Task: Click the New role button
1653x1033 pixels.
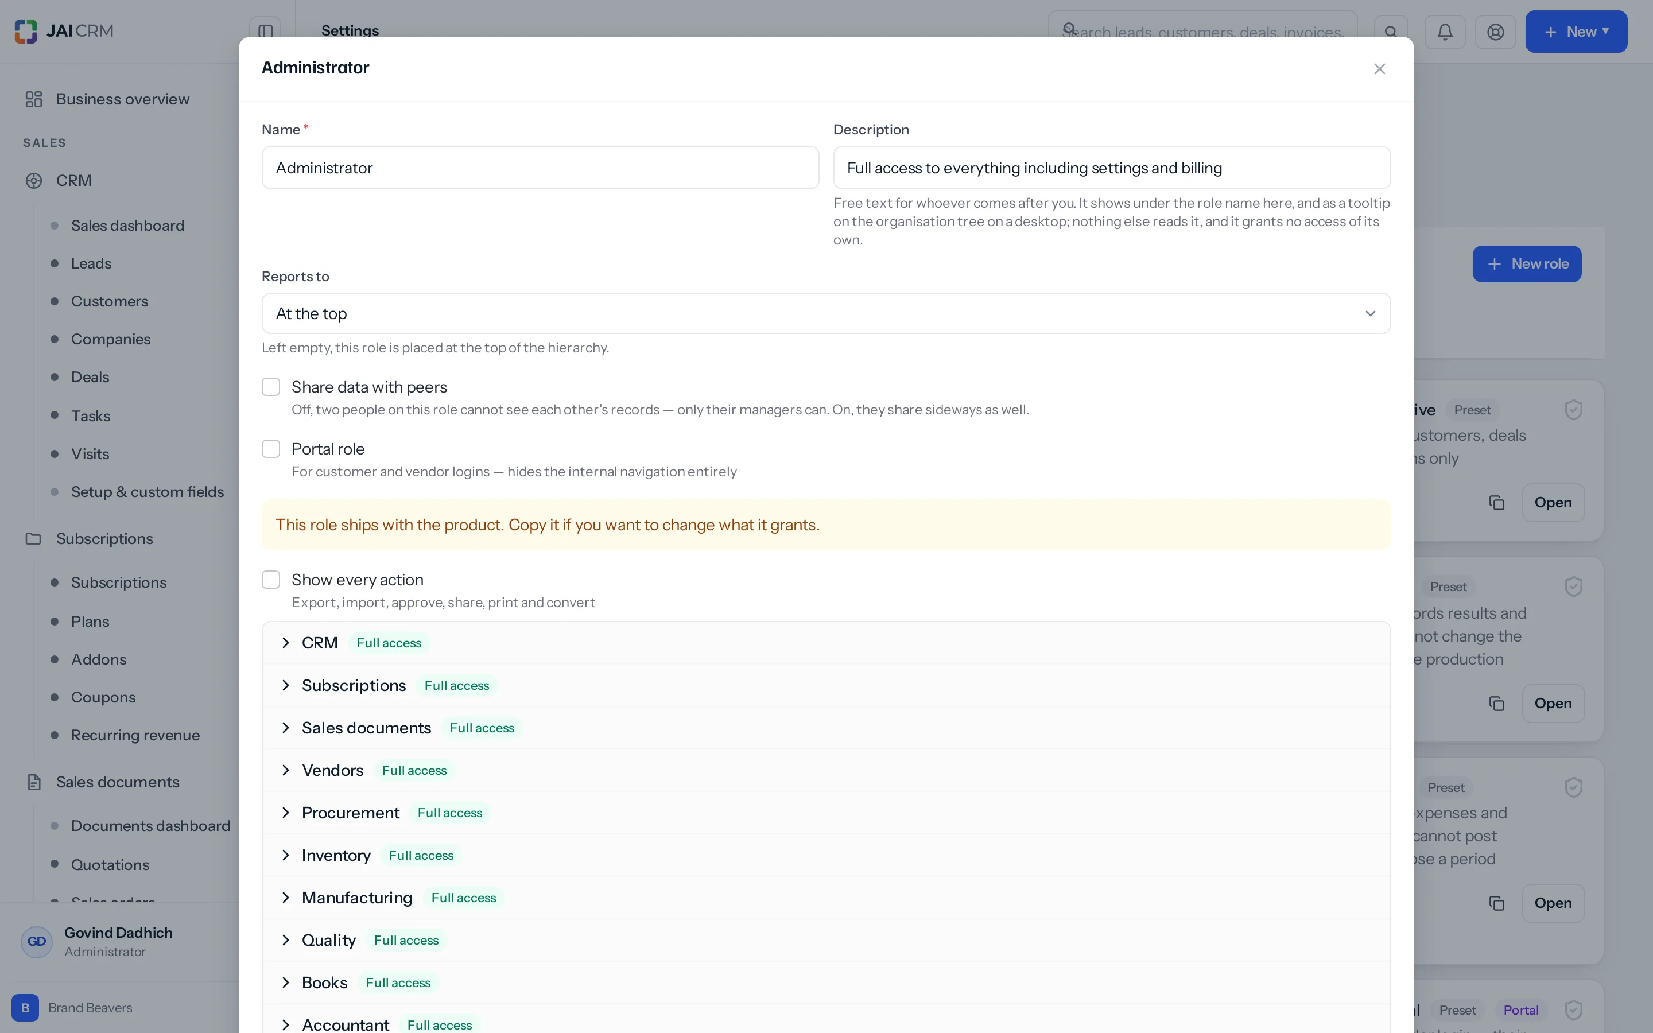Action: pyautogui.click(x=1527, y=264)
